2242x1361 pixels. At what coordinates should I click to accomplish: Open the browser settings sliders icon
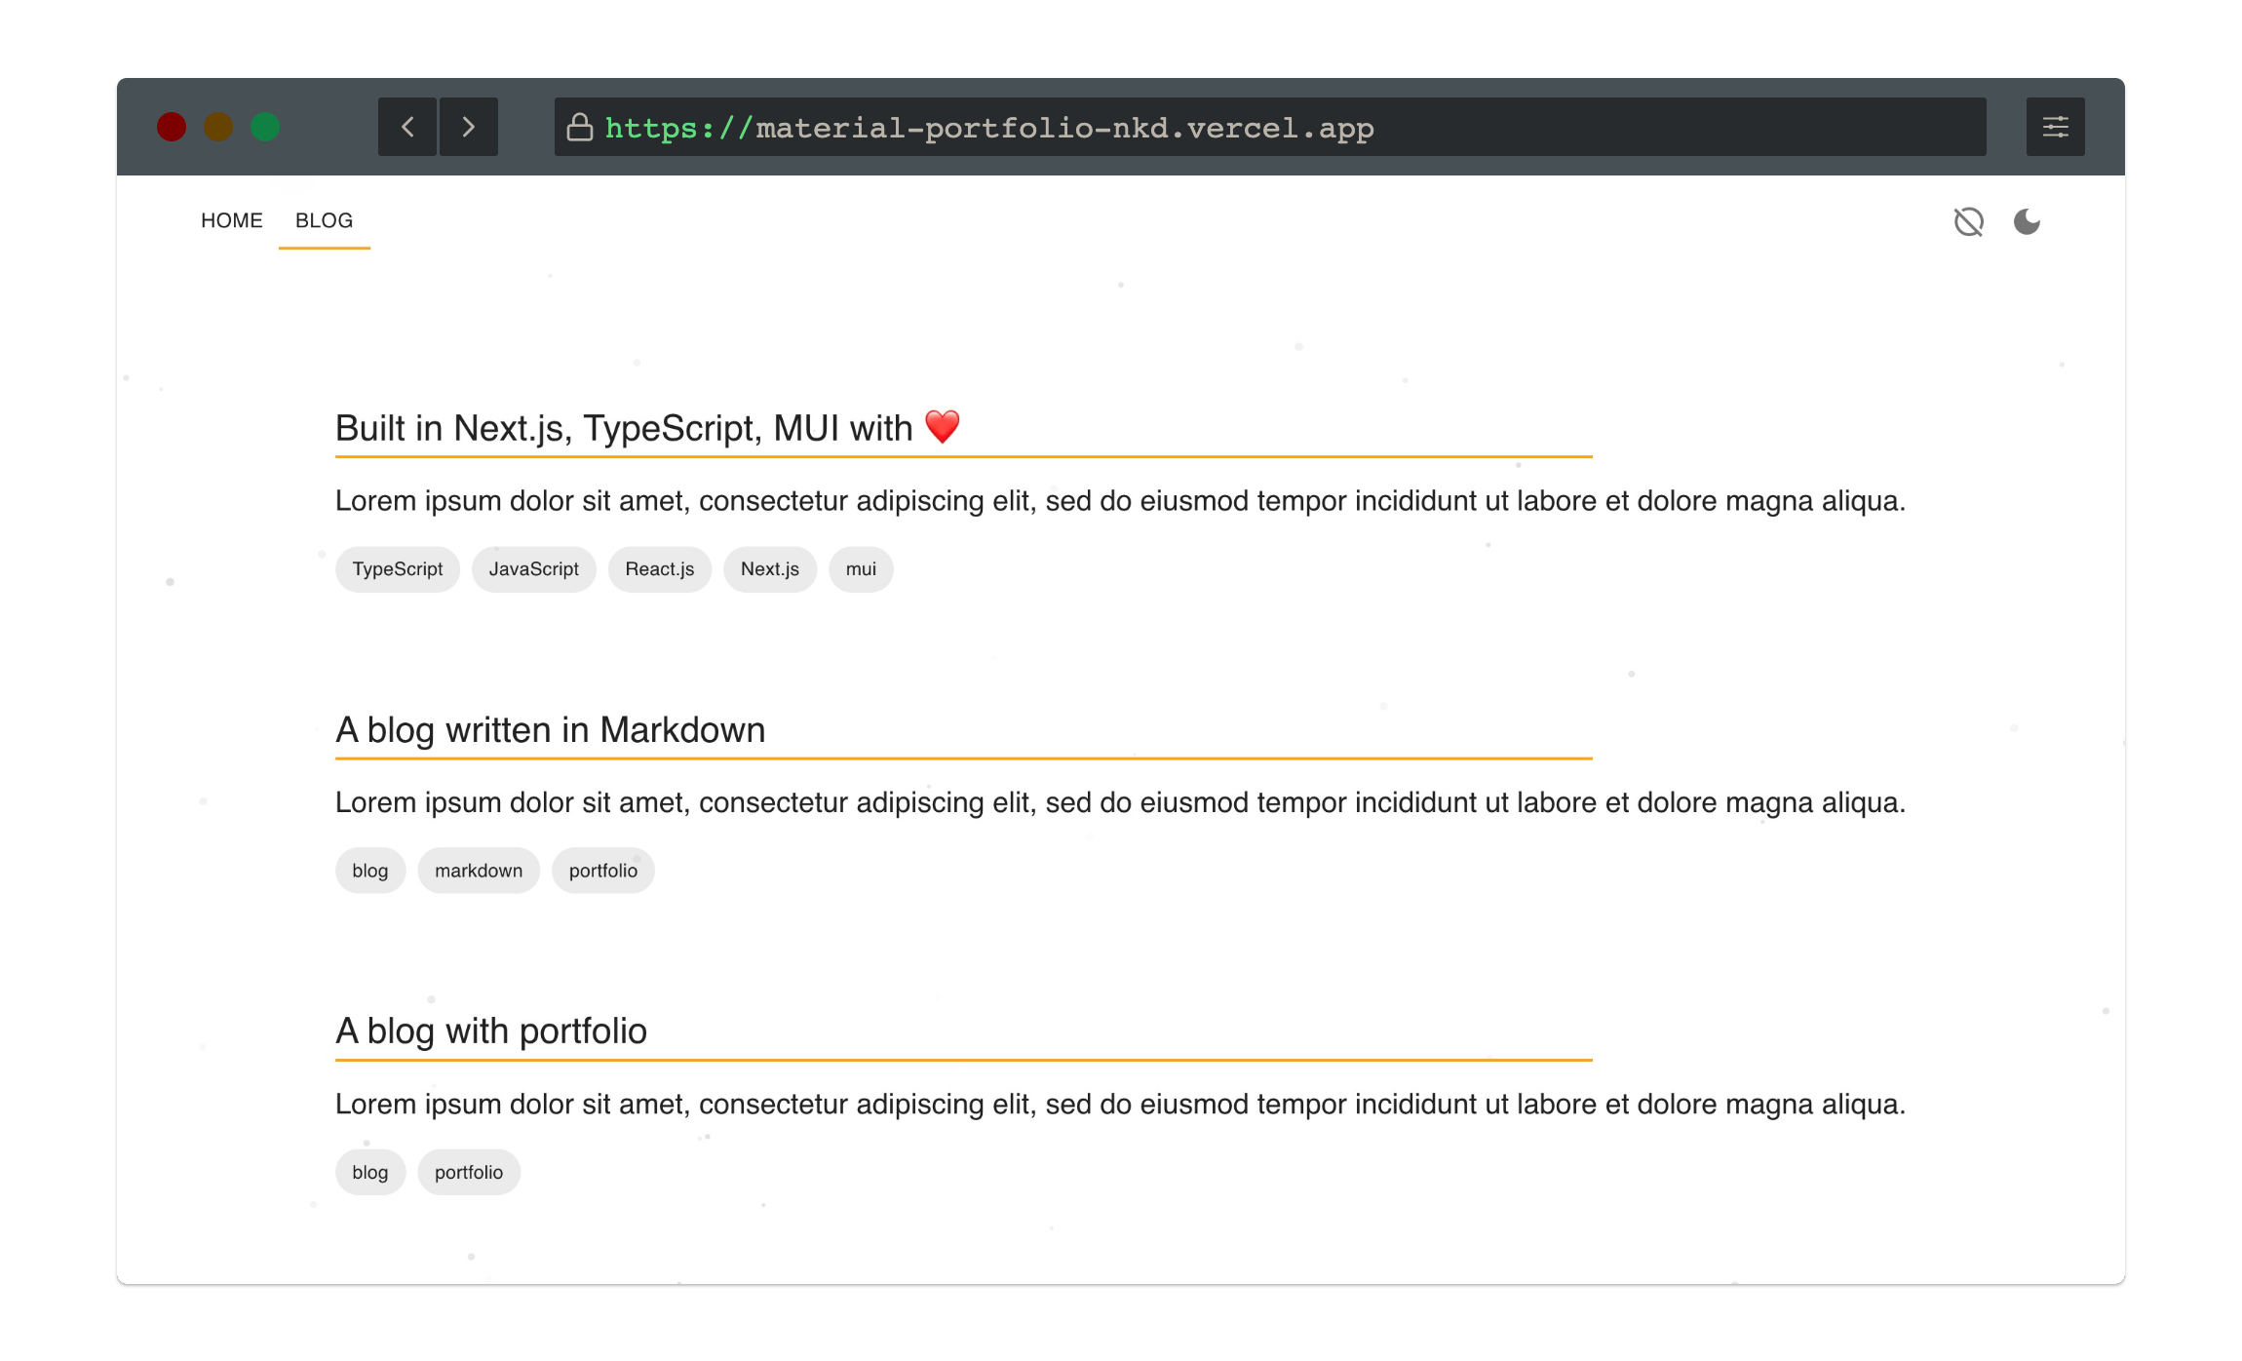2055,127
